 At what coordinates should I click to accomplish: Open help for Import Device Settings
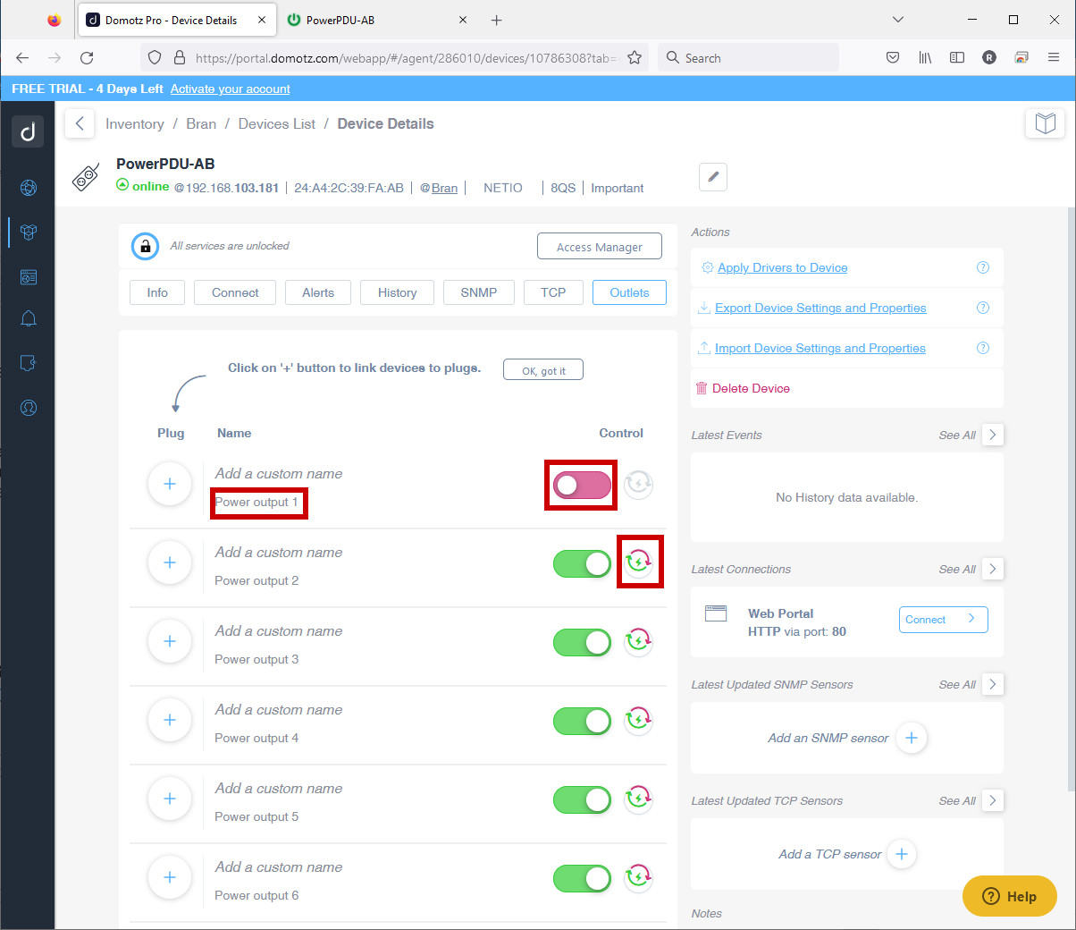point(983,348)
